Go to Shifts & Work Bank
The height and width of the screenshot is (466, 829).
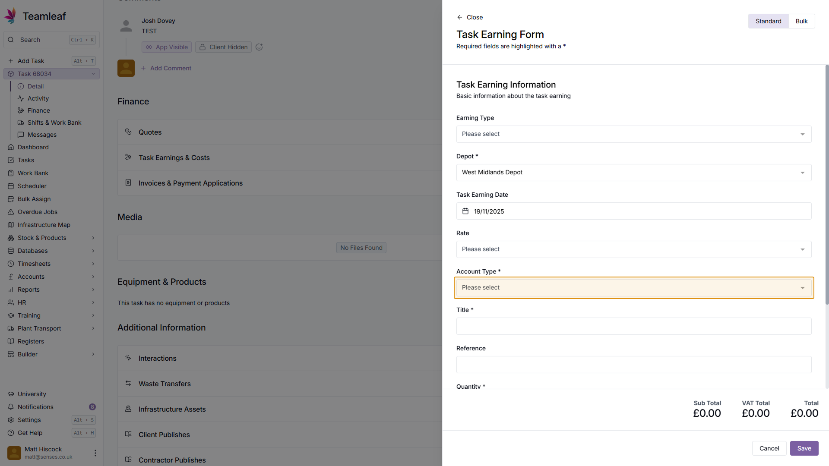tap(54, 123)
